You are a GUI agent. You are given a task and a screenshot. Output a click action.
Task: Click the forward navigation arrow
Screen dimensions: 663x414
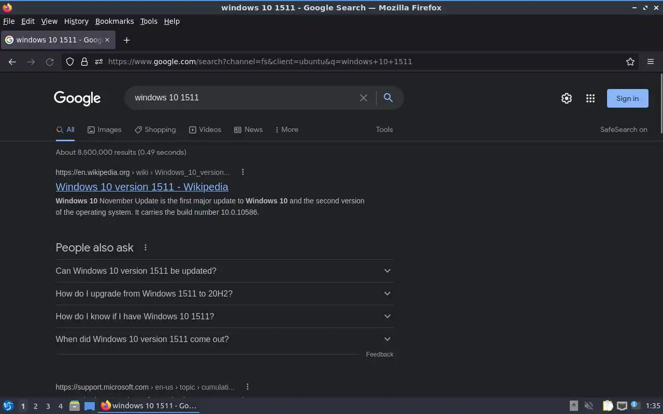click(31, 62)
